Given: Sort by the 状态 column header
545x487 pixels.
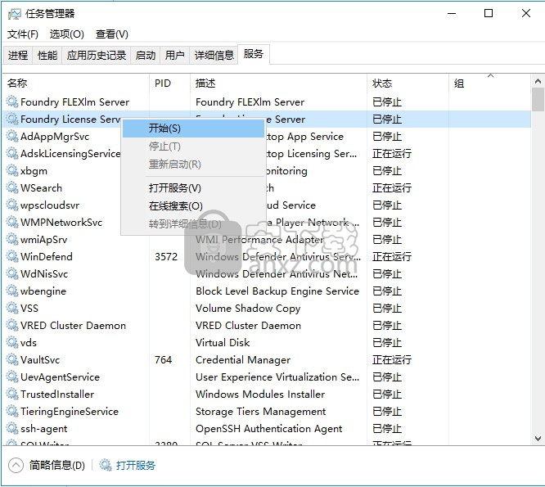Looking at the screenshot, I should (408, 83).
